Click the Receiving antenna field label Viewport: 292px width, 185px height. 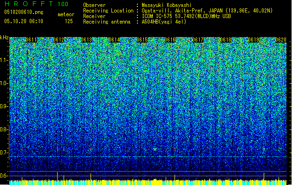107,22
